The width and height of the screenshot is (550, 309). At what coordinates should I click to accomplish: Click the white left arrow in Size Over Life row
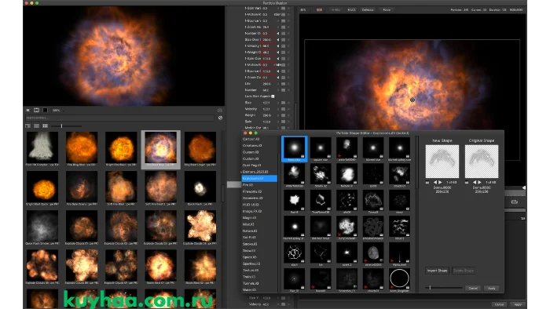(278, 40)
